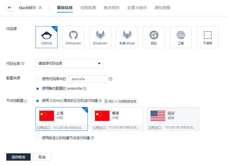The width and height of the screenshot is (227, 165).
Task: Click the 上海 region name text
Action: 60,113
